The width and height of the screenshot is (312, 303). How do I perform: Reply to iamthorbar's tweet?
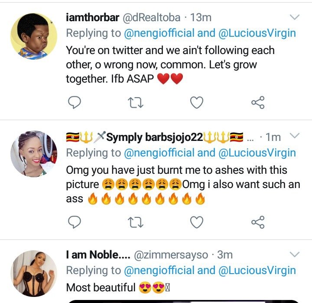75,102
